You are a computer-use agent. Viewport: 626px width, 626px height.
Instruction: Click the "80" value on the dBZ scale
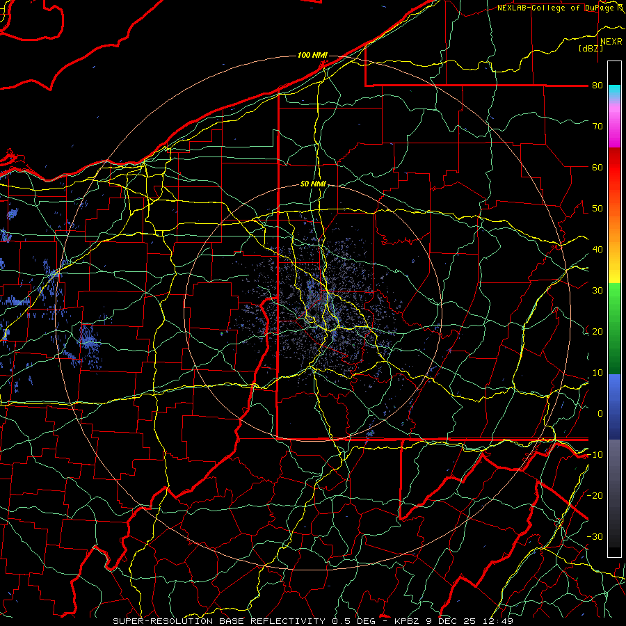tap(597, 85)
